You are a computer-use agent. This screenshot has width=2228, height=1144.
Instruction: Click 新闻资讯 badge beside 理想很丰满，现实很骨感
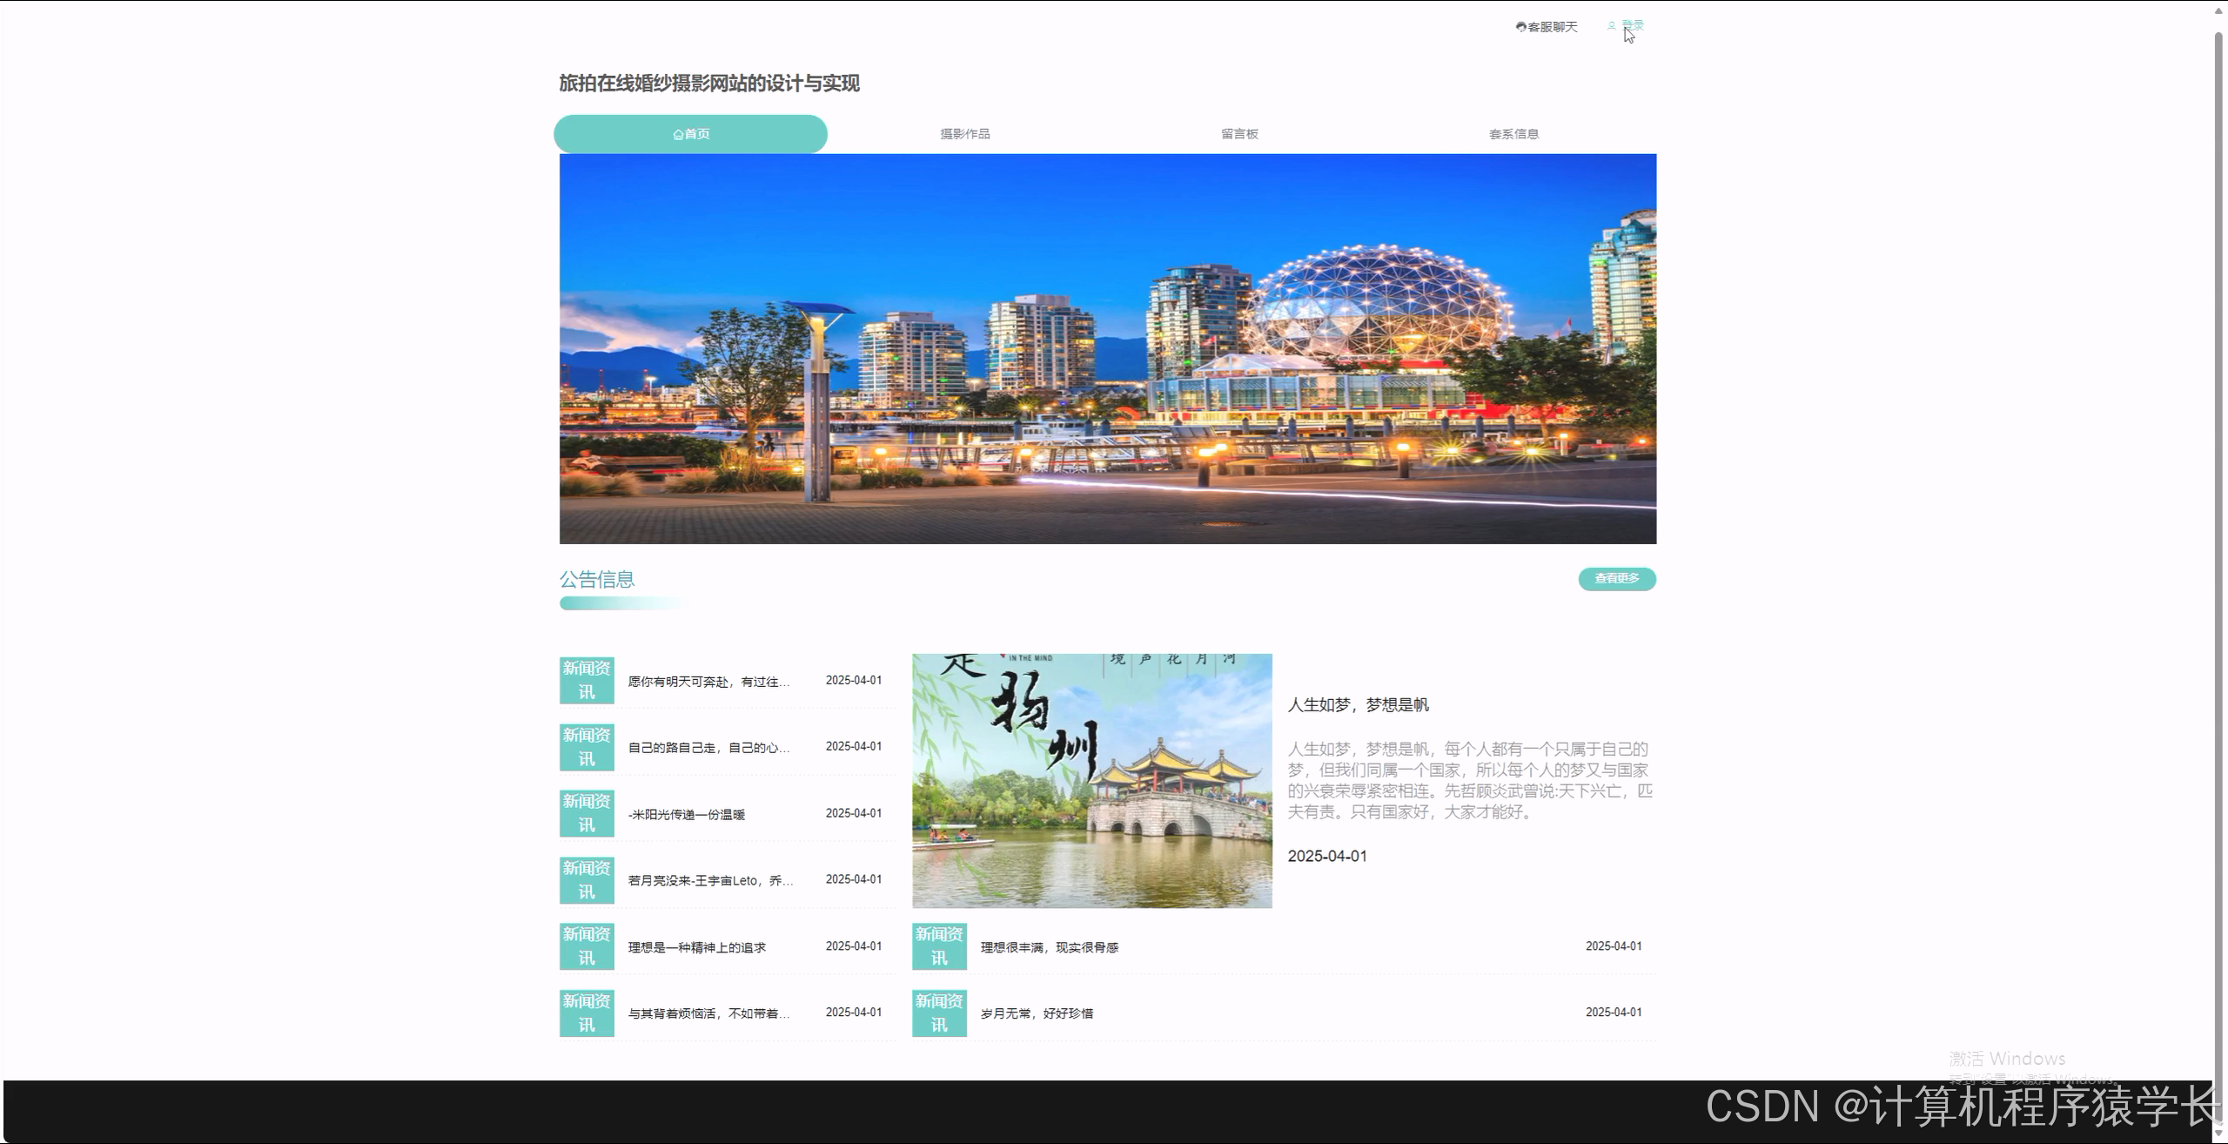tap(938, 946)
